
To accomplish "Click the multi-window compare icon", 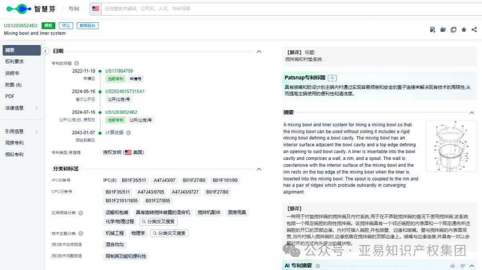I will (453, 29).
